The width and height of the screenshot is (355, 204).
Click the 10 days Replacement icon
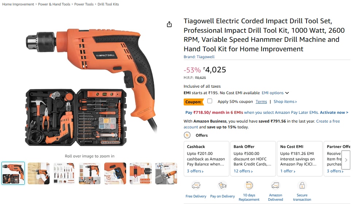click(249, 186)
